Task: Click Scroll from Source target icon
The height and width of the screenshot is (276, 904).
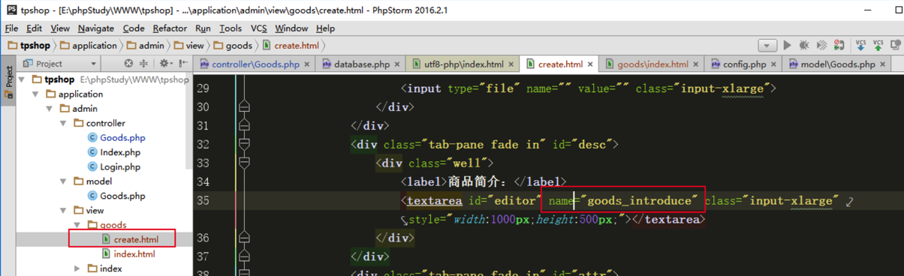Action: pos(128,64)
